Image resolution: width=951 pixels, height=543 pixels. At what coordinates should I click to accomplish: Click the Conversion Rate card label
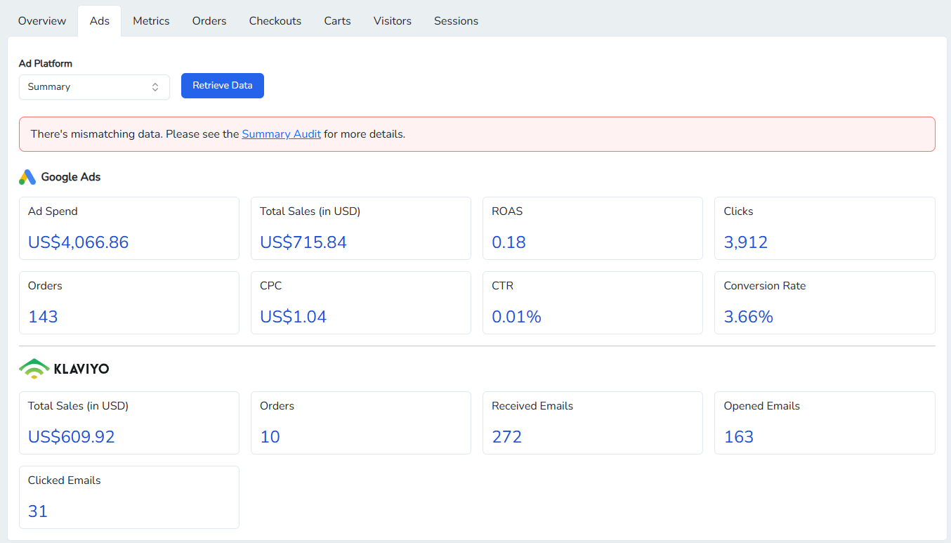tap(765, 286)
